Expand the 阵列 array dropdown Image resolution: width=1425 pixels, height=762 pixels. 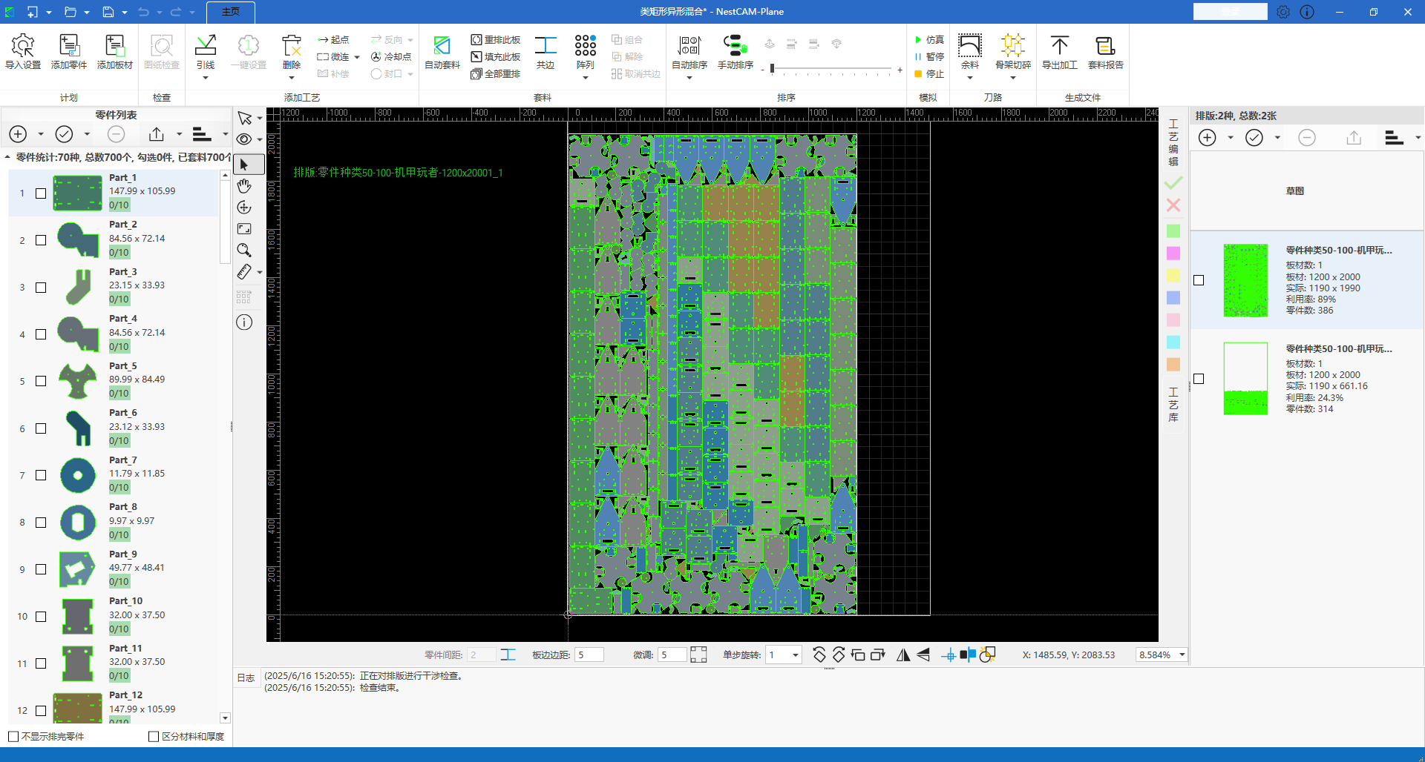(586, 77)
